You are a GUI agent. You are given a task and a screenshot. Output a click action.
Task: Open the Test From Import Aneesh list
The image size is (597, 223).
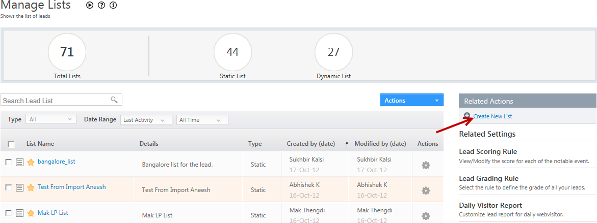(x=72, y=187)
